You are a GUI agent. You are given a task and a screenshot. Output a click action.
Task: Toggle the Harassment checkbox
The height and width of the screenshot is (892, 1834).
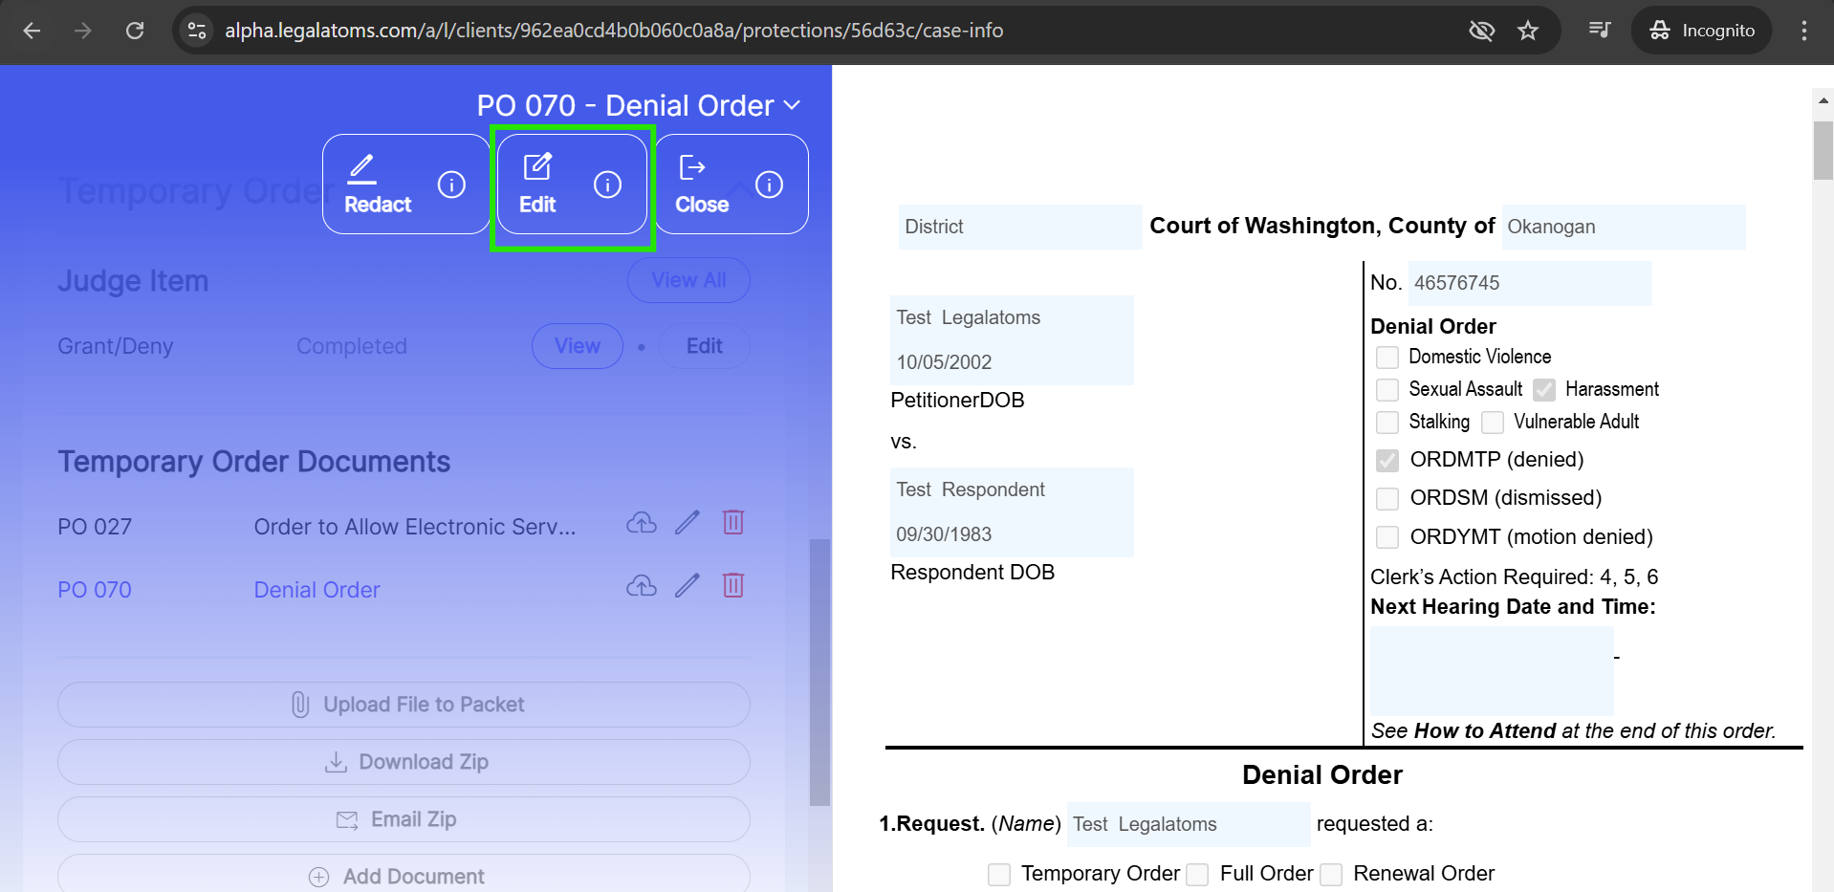pos(1544,390)
